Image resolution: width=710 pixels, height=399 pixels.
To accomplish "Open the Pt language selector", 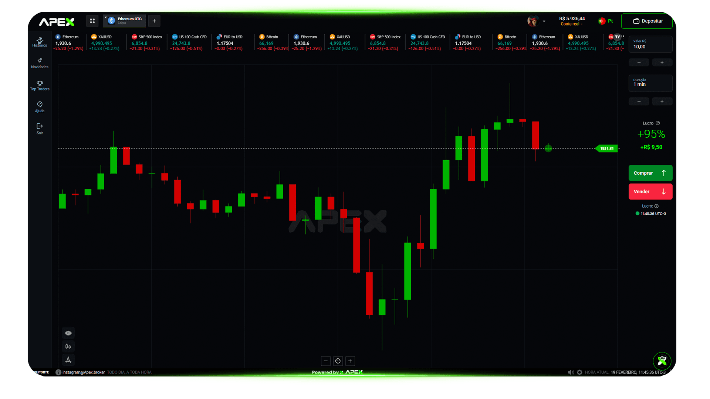I will [606, 21].
